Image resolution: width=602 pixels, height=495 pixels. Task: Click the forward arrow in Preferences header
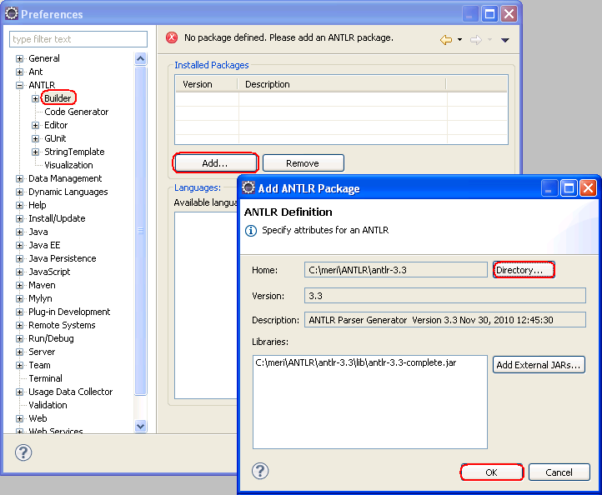pos(476,39)
